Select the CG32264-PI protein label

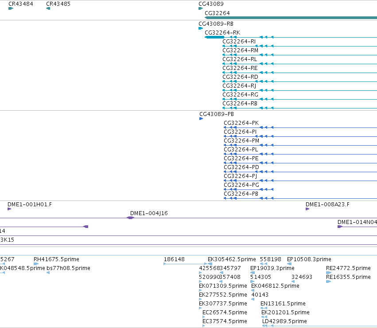240,132
